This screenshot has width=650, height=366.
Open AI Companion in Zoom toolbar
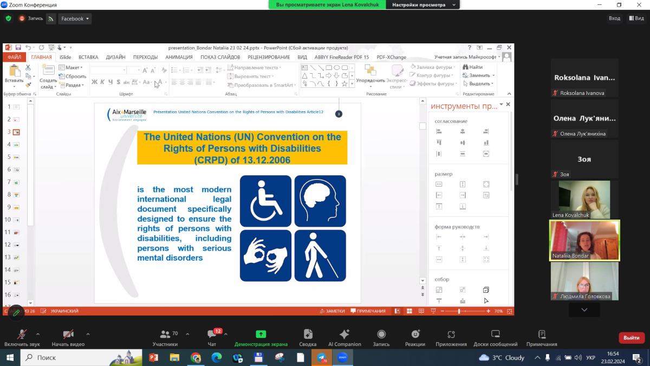pos(344,338)
